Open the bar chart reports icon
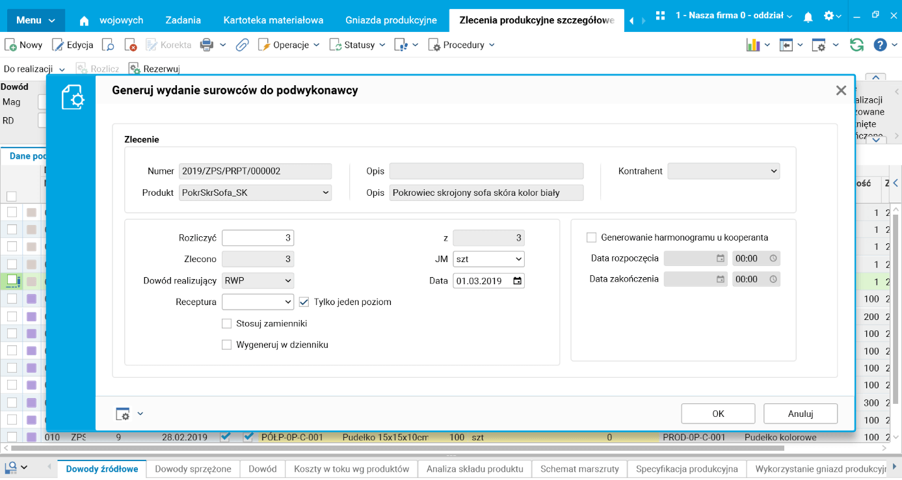This screenshot has height=480, width=902. [x=753, y=45]
